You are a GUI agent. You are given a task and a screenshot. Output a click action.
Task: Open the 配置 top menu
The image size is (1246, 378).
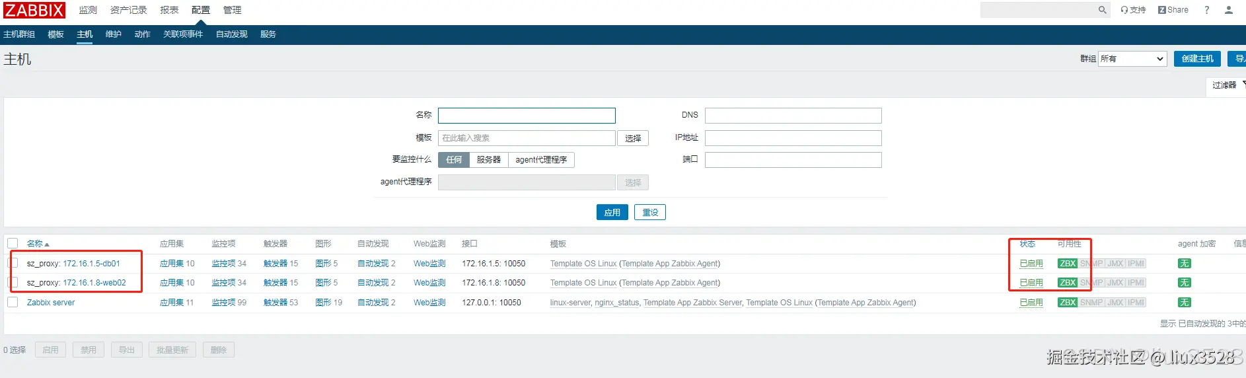click(201, 10)
